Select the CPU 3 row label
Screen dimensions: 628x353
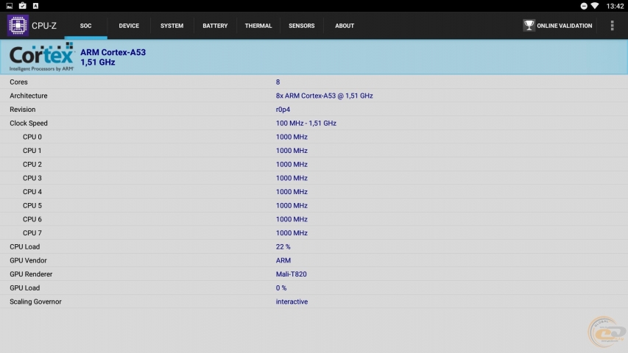pyautogui.click(x=32, y=178)
